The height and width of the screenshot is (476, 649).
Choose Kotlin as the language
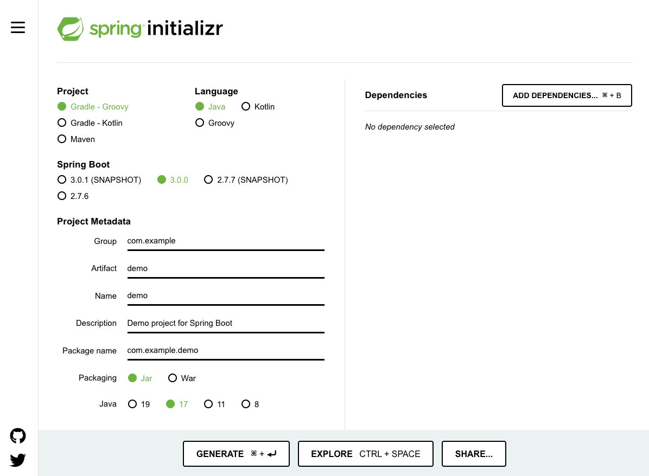[x=258, y=107]
